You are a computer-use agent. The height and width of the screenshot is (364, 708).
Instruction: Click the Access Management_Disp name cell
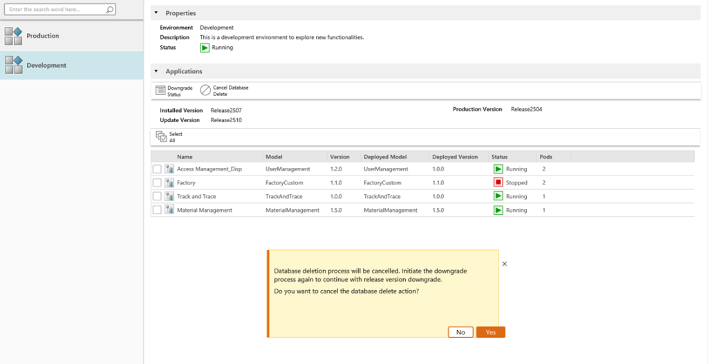(x=209, y=169)
